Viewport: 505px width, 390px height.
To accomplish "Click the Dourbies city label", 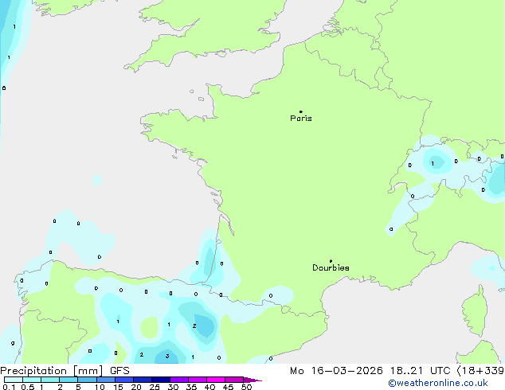I will point(331,267).
